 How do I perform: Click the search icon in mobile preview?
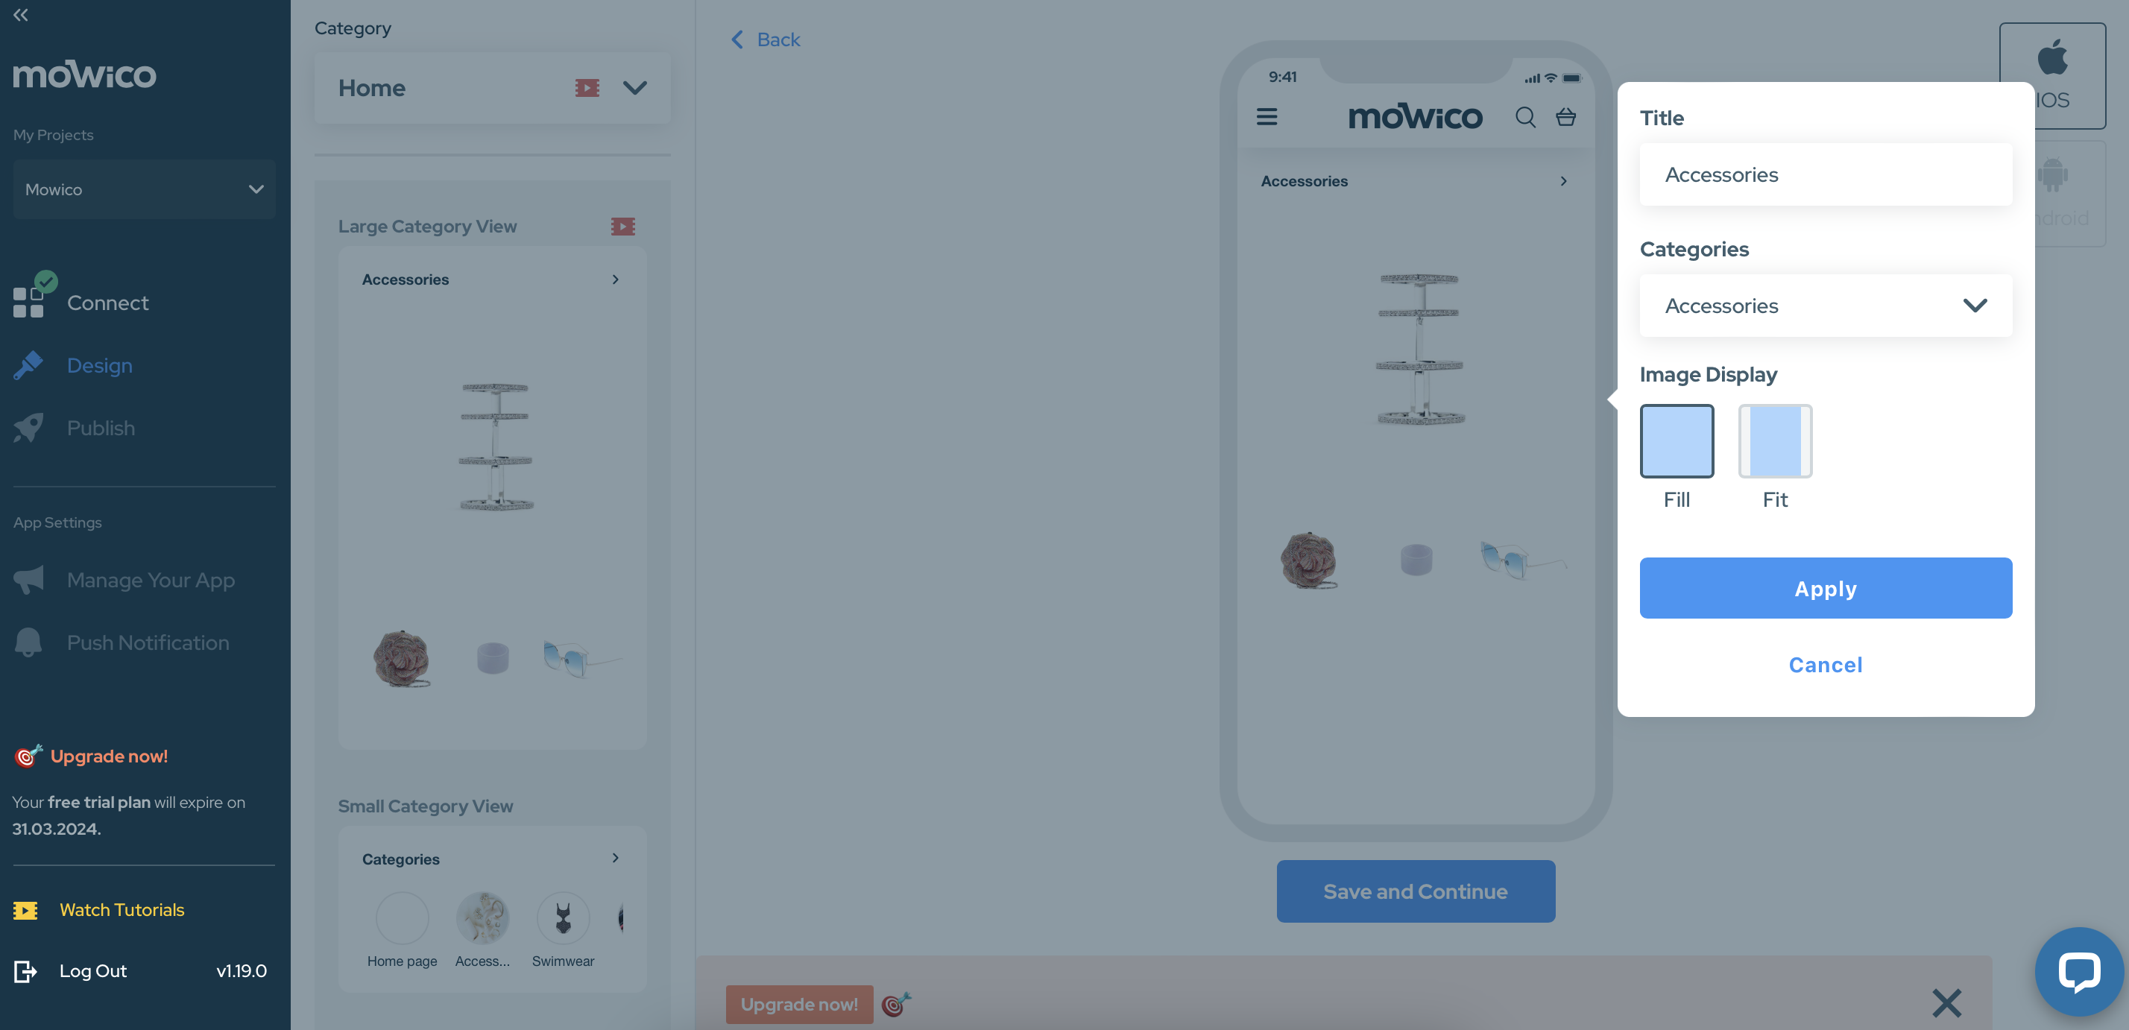coord(1524,117)
